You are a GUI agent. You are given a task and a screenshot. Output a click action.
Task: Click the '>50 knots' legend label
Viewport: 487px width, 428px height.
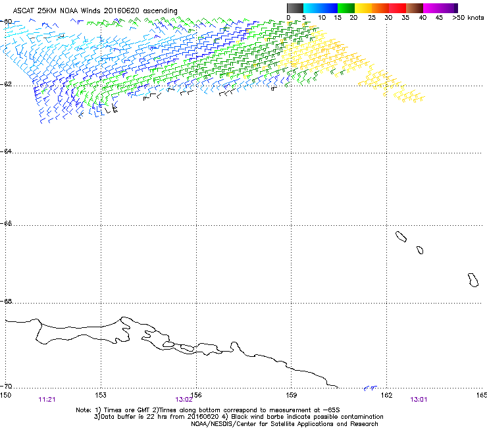[468, 18]
